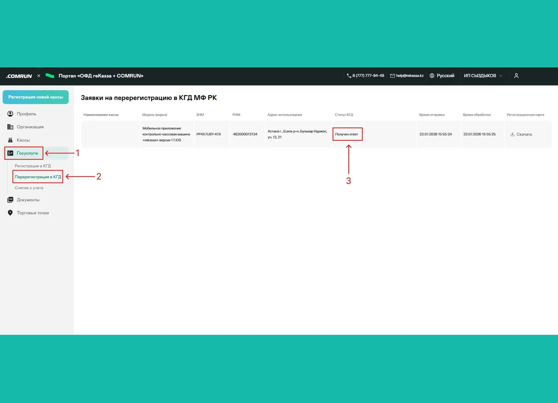Viewport: 558px width, 403px height.
Task: Click the Кассы cash register icon
Action: [x=10, y=140]
